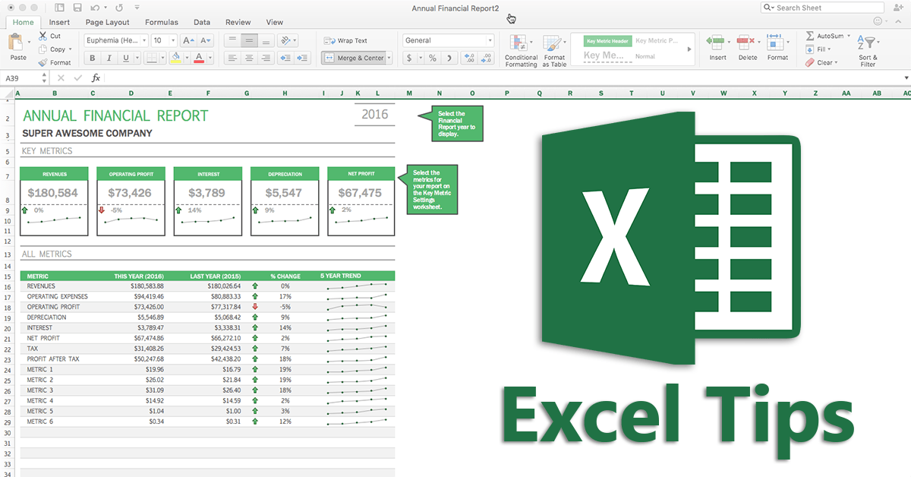Click the AutoSum sigma icon
The width and height of the screenshot is (911, 477).
810,36
